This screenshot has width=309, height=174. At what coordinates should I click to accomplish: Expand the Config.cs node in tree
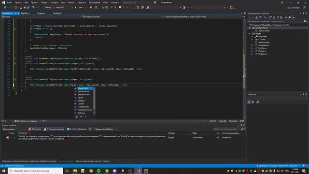coord(252,48)
